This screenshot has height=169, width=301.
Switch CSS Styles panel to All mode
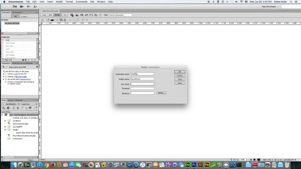point(16,16)
